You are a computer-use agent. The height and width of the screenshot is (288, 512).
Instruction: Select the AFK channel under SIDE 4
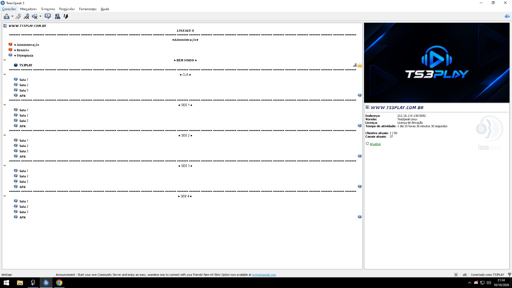click(22, 218)
